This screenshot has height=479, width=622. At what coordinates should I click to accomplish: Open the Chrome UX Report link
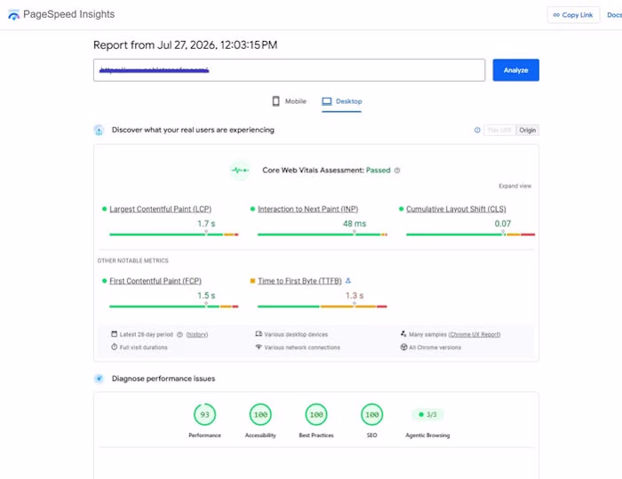tap(474, 334)
